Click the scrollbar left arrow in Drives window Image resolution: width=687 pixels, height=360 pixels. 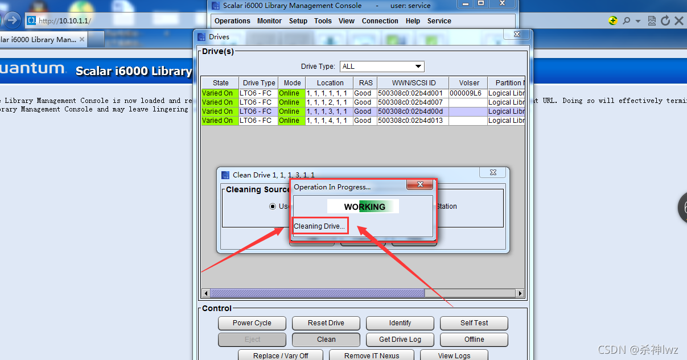click(x=205, y=293)
